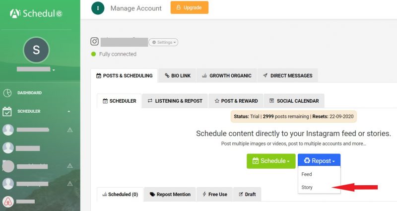Switch to Bio Link tab

pos(178,75)
